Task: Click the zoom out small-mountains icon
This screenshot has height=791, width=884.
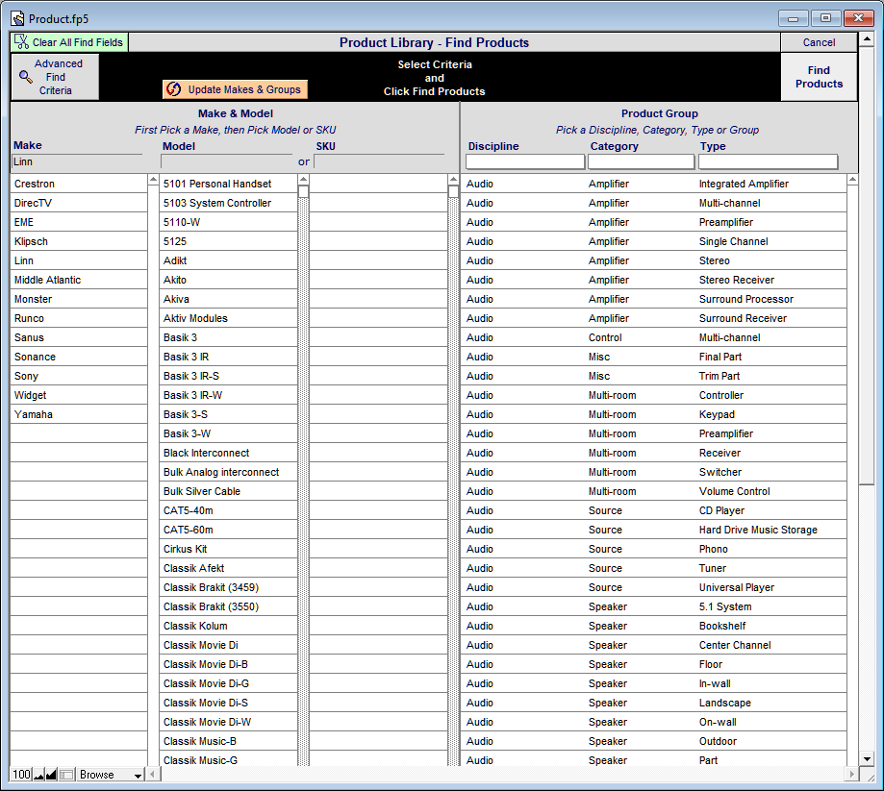Action: 38,775
